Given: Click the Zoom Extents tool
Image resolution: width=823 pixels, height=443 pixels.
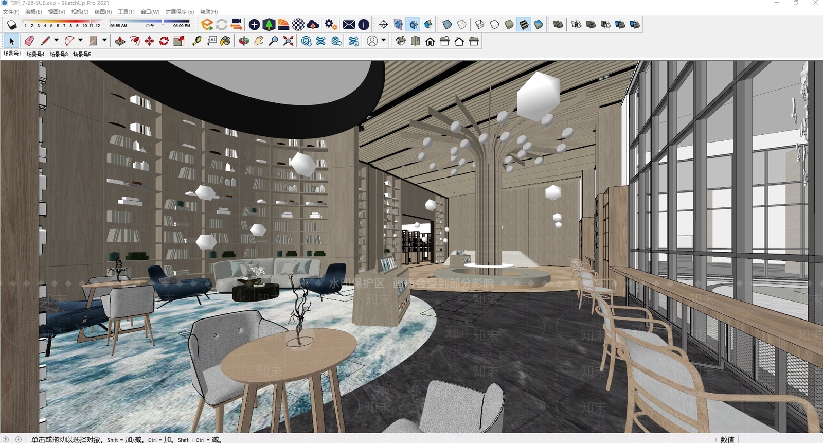Looking at the screenshot, I should (289, 41).
